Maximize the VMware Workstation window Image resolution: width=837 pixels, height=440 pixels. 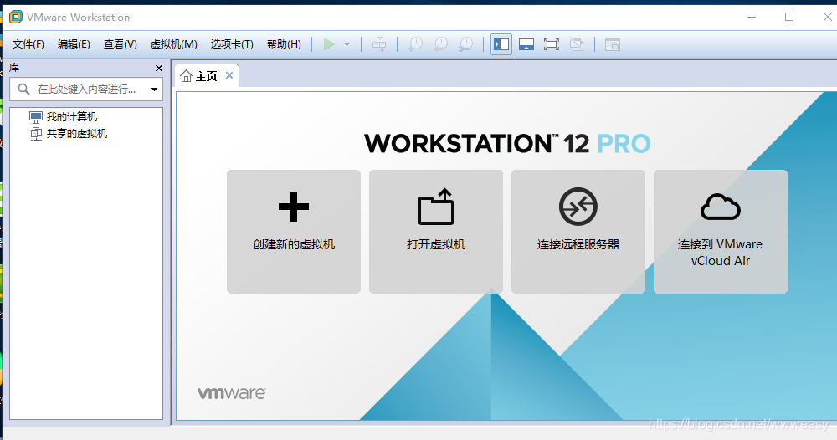789,17
